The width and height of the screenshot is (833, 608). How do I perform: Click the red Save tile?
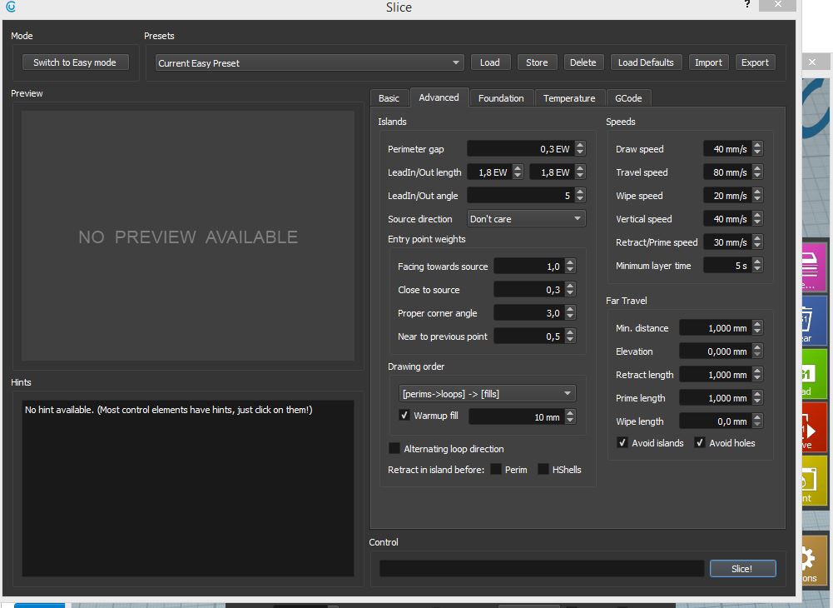click(815, 428)
